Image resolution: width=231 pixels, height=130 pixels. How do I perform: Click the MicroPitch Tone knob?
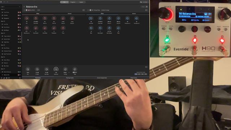(63, 28)
